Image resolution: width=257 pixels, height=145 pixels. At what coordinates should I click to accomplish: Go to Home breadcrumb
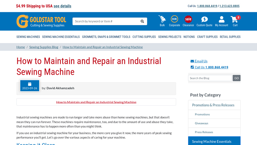coord(21,47)
